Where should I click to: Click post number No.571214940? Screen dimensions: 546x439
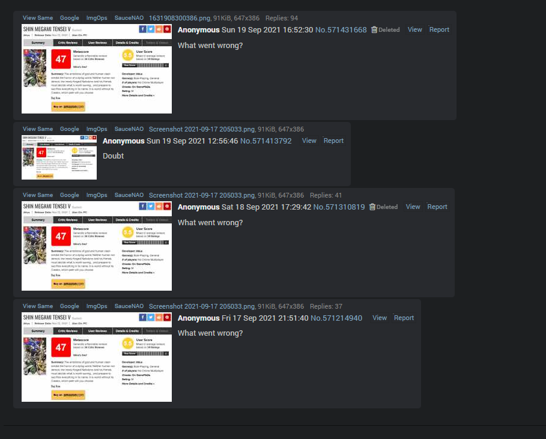pyautogui.click(x=336, y=318)
